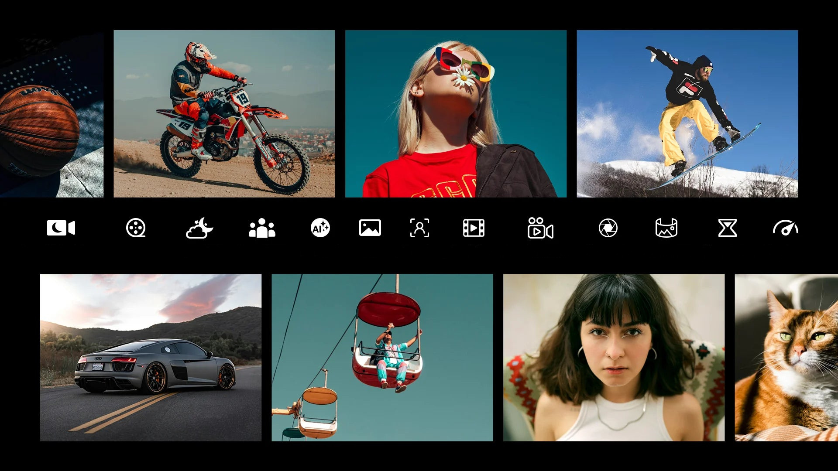Select the group portrait people icon
The image size is (838, 471).
[262, 228]
